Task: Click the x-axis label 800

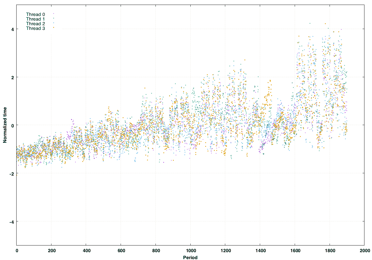Action: pyautogui.click(x=156, y=250)
